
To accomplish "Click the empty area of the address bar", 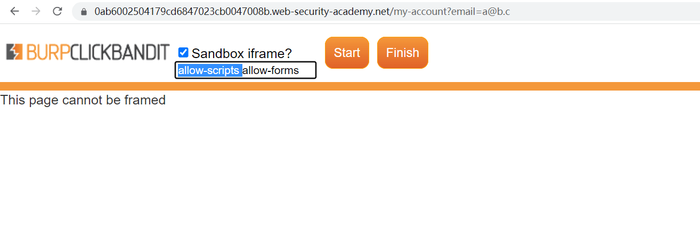I will point(602,12).
